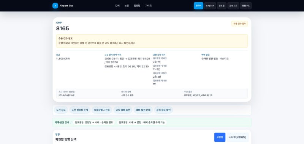This screenshot has width=304, height=144.
Task: Jump to 노선 지도 section
Action: tap(61, 110)
